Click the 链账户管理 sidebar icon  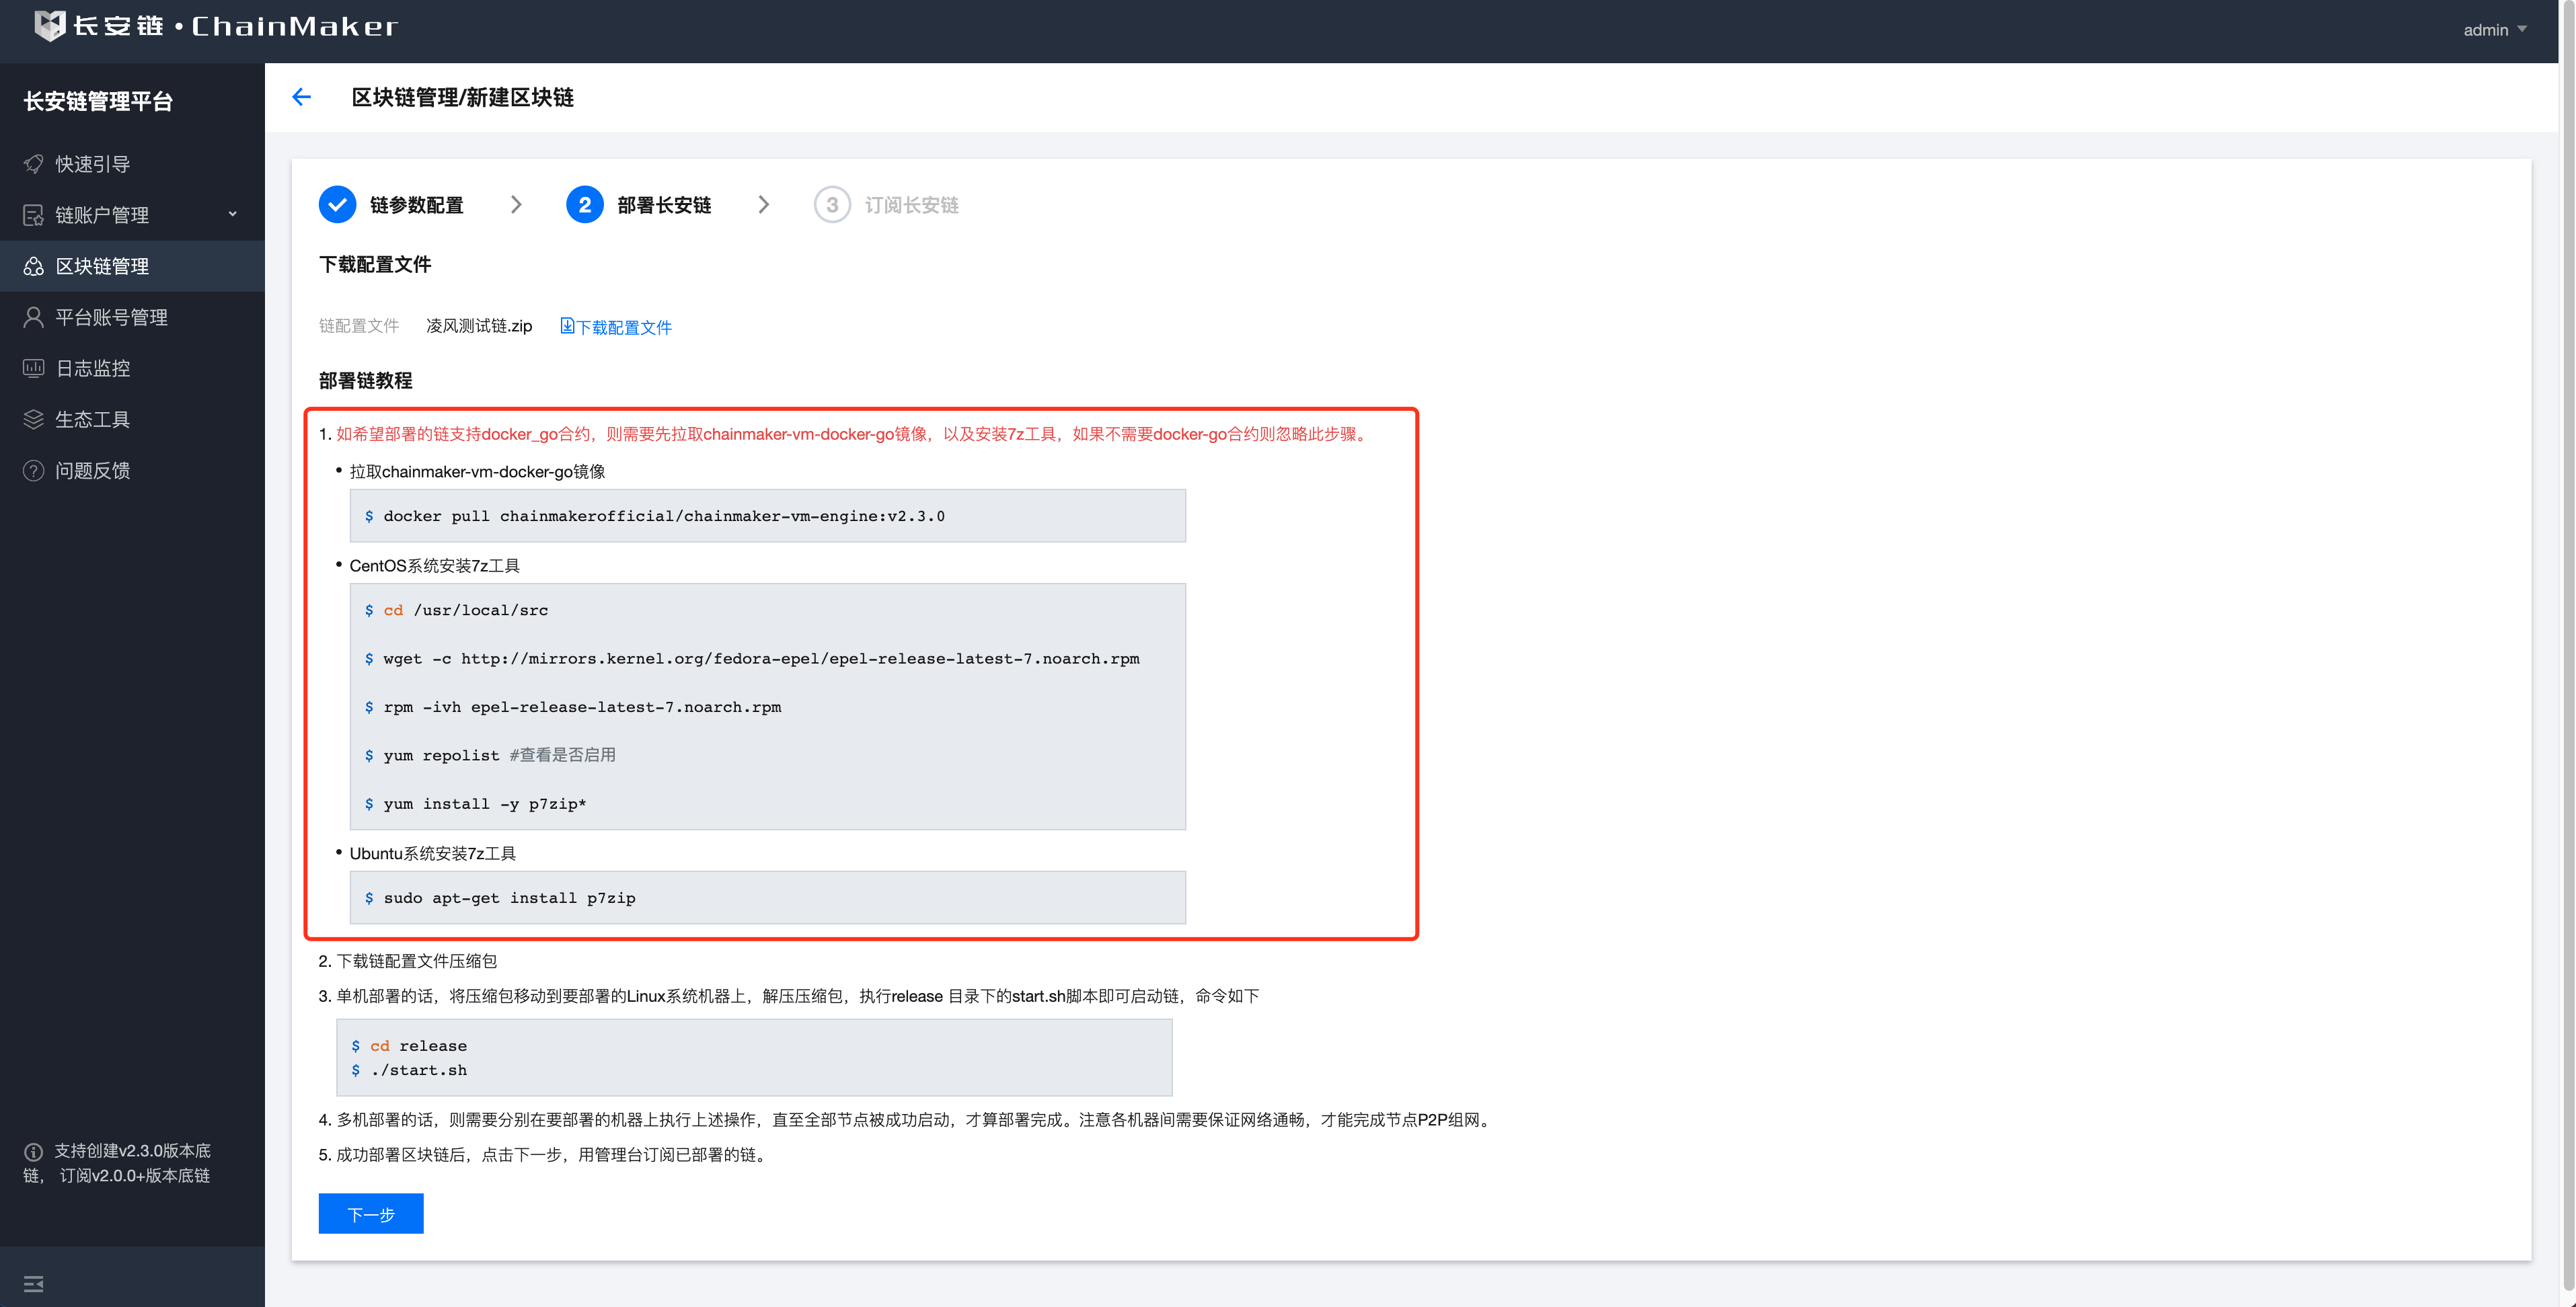point(33,215)
